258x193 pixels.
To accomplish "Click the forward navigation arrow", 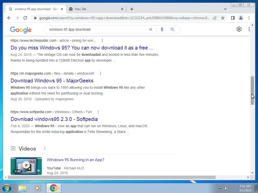I will [x=17, y=18].
